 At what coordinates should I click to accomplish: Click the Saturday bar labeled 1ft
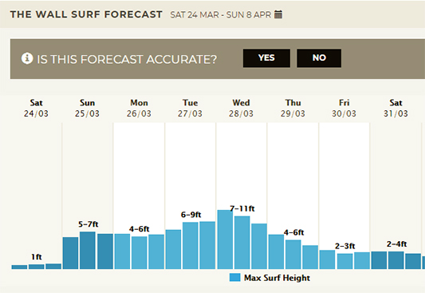tap(37, 267)
